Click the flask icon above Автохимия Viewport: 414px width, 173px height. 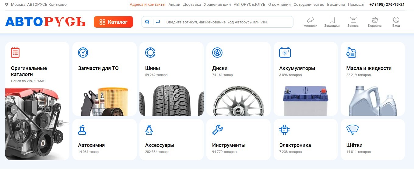82,130
